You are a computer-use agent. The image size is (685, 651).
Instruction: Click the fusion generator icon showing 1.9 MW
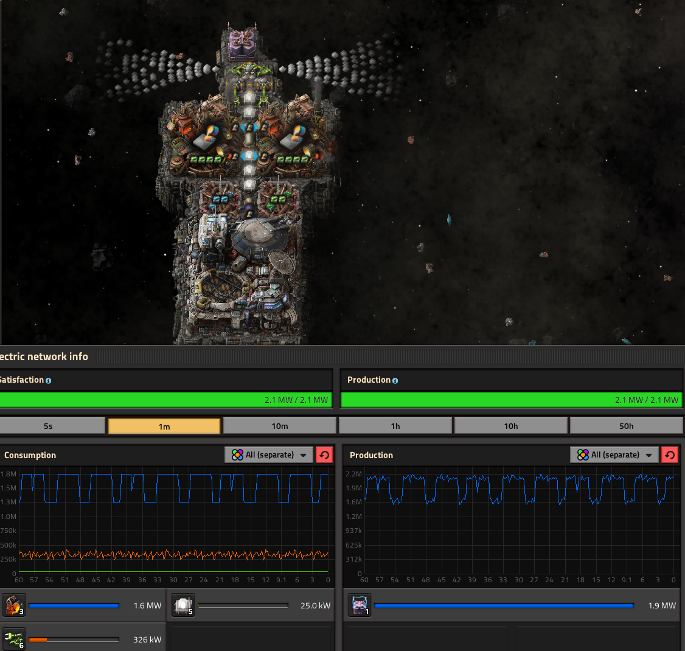tap(360, 605)
